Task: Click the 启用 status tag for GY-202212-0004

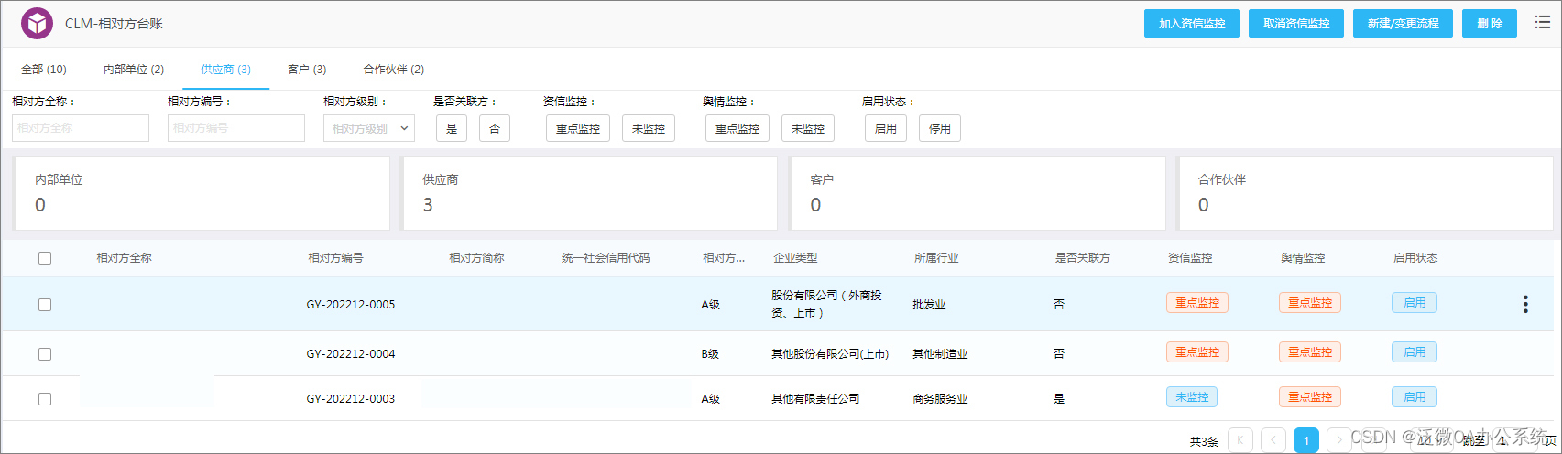Action: click(1414, 352)
